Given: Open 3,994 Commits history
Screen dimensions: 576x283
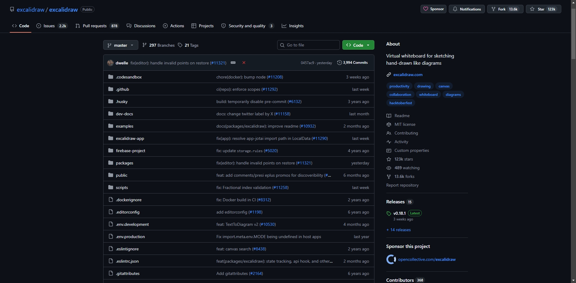Looking at the screenshot, I should [352, 63].
